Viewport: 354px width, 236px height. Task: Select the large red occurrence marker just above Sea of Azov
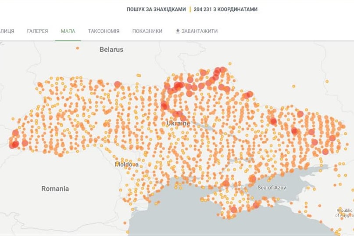coord(252,178)
